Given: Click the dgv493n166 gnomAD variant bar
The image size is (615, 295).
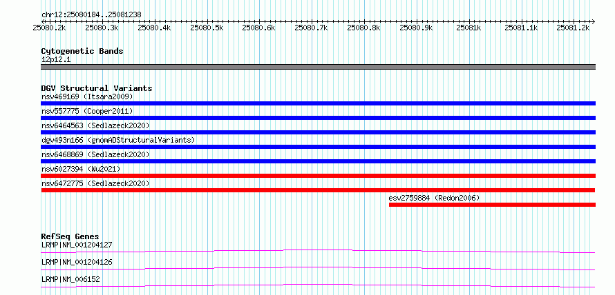Looking at the screenshot, I should pos(318,147).
